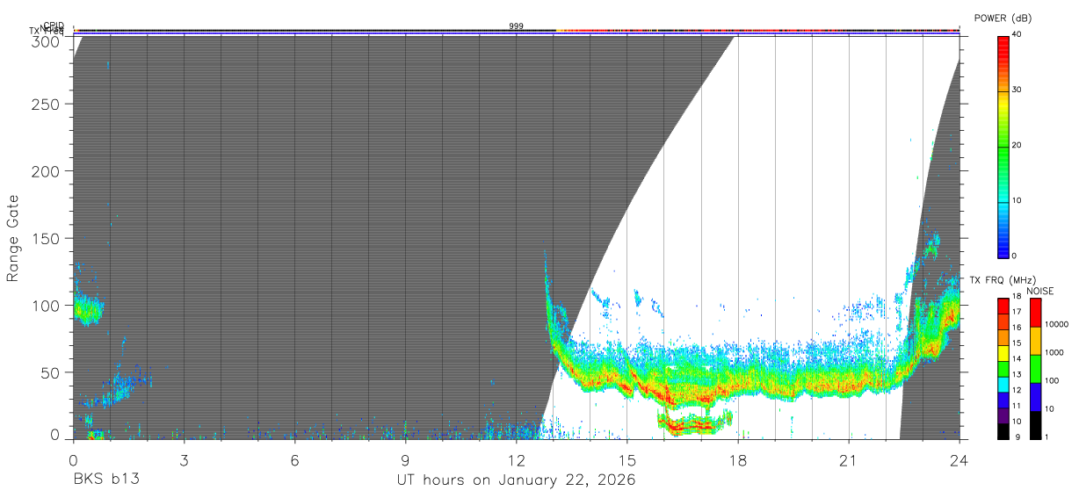This screenshot has width=1079, height=498.
Task: Click the 50 tick on Range Gate axis
Action: coord(49,372)
